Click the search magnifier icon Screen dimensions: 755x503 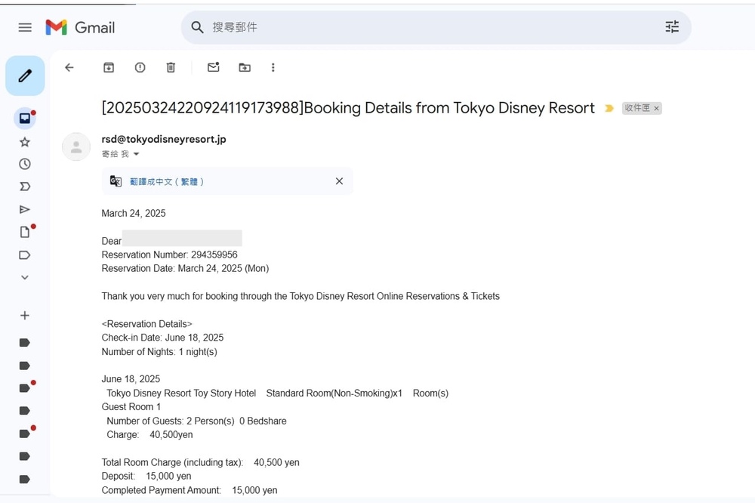click(x=197, y=27)
